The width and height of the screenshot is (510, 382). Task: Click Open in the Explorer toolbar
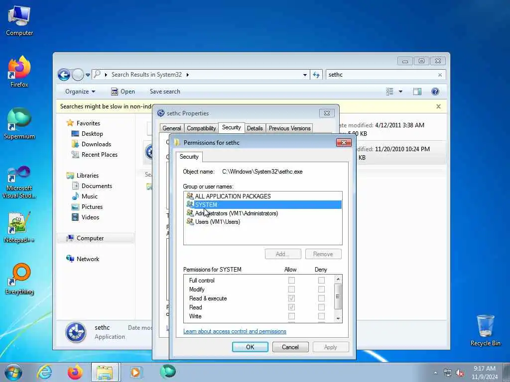(123, 92)
